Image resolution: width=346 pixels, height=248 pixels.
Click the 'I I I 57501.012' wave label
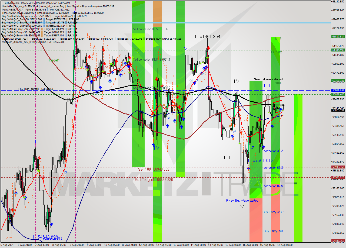tap(259, 160)
